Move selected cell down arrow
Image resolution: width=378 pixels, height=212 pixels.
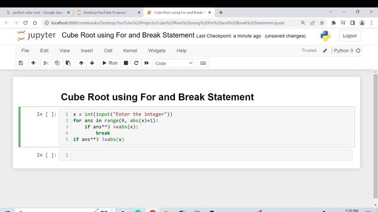(92, 63)
